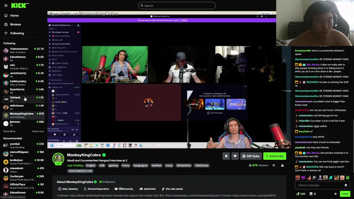The image size is (354, 199).
Task: Select the gaming tag
Action: point(113,166)
